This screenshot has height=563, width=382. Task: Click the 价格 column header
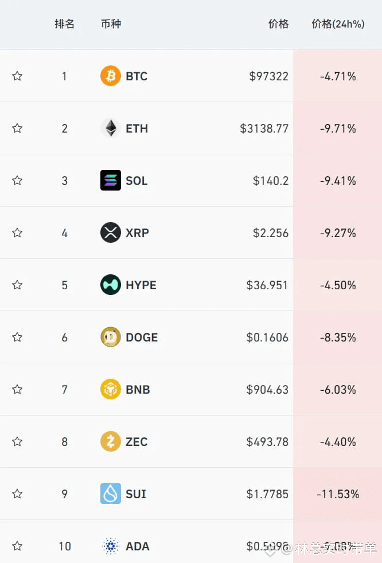[278, 24]
